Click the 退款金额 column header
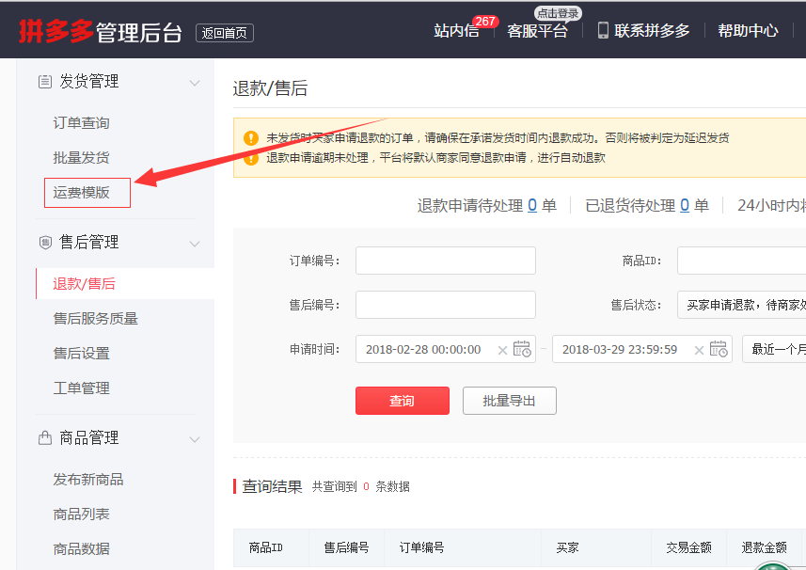The height and width of the screenshot is (570, 806). (765, 548)
